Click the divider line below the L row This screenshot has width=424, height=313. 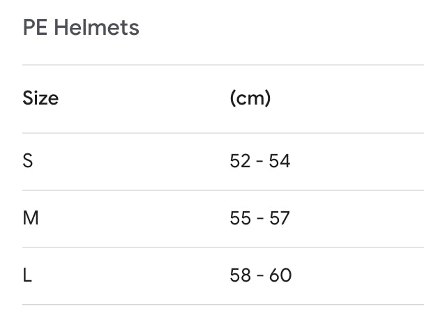pos(223,305)
